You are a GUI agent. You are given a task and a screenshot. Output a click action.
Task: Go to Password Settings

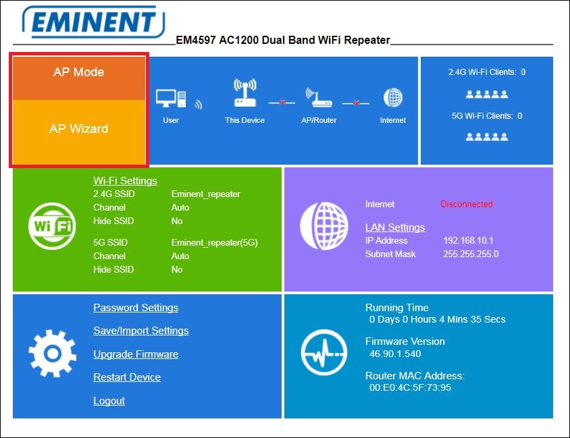pyautogui.click(x=136, y=308)
